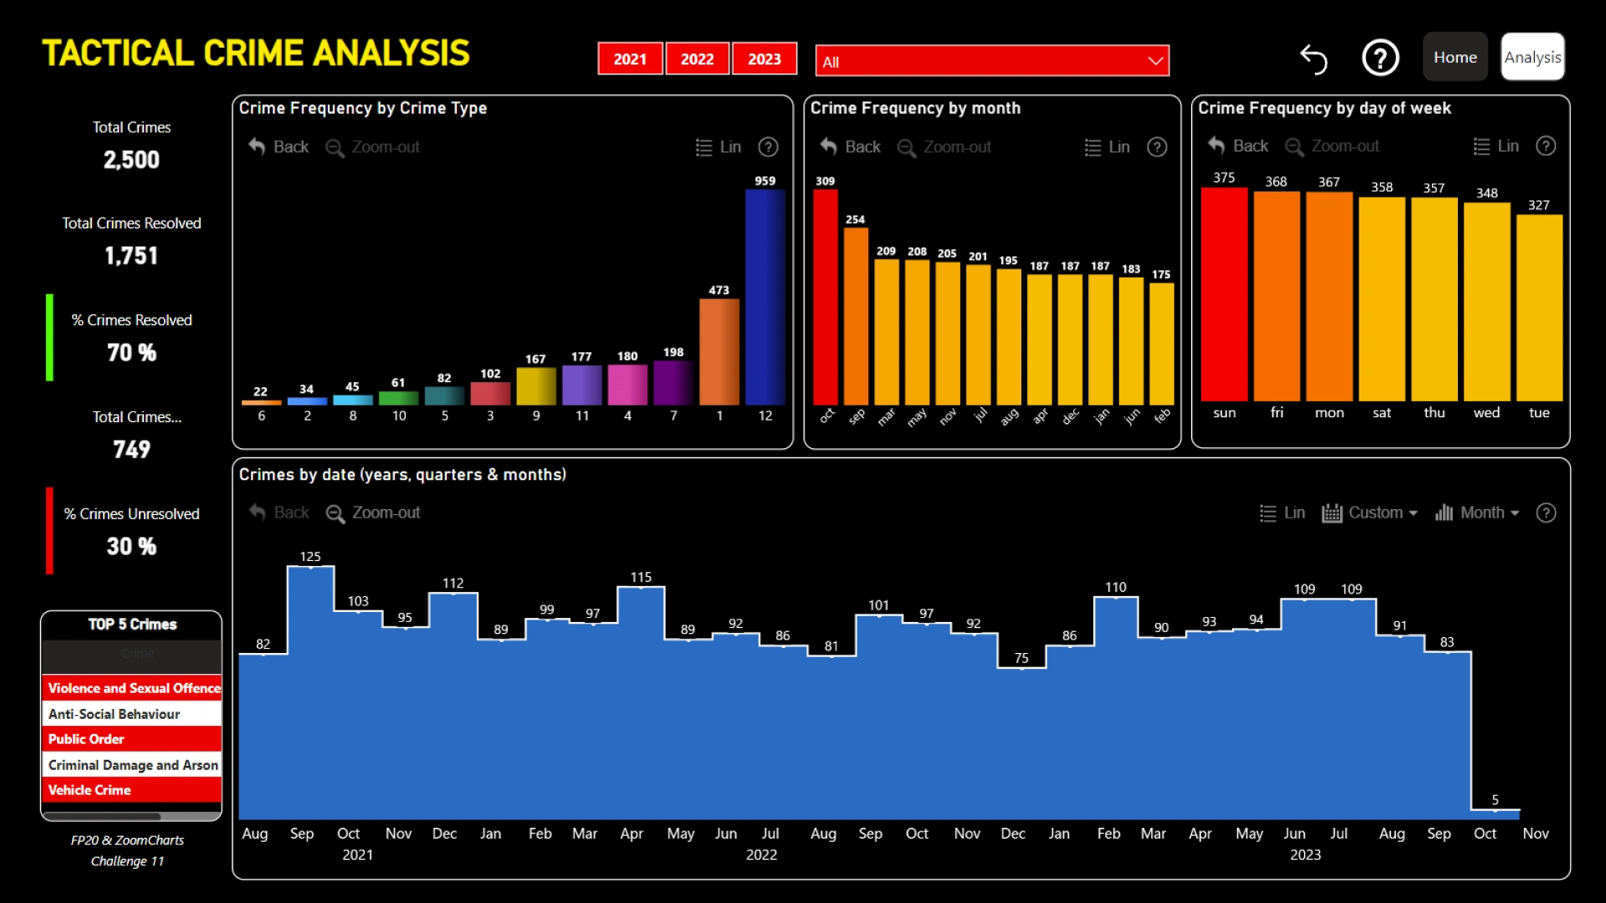The image size is (1606, 903).
Task: Click Back icon in Crimes by date chart
Action: pos(279,513)
